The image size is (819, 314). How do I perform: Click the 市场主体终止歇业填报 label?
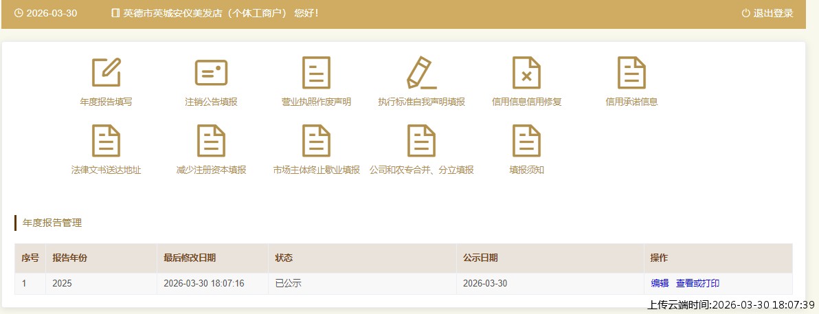point(316,170)
